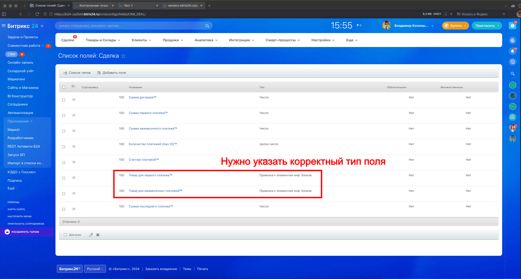Open the help question mark icon
521x279 pixels.
point(512,26)
